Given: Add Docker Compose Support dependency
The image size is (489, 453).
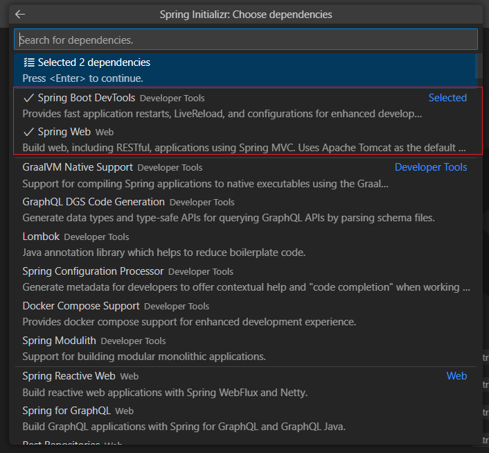Looking at the screenshot, I should coord(246,314).
